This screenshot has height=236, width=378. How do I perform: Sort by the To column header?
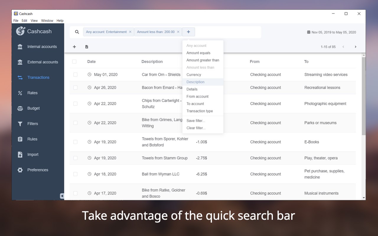tap(306, 62)
